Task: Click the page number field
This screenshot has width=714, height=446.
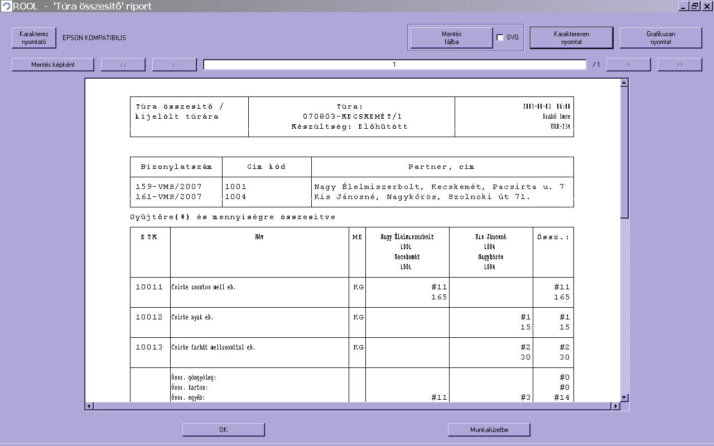Action: point(394,65)
